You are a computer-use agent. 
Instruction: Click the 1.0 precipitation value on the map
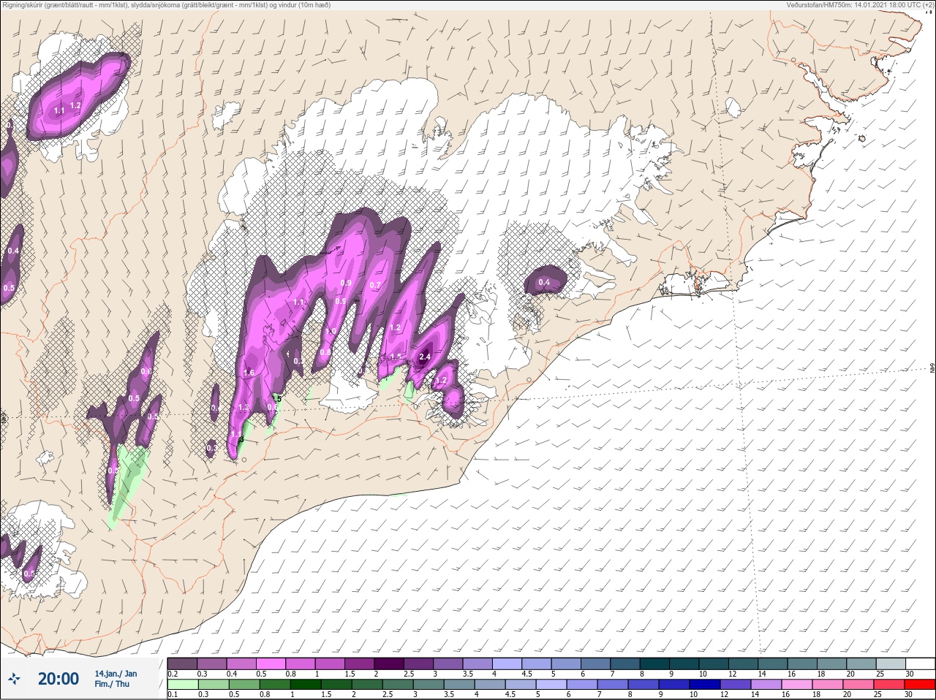[x=331, y=331]
